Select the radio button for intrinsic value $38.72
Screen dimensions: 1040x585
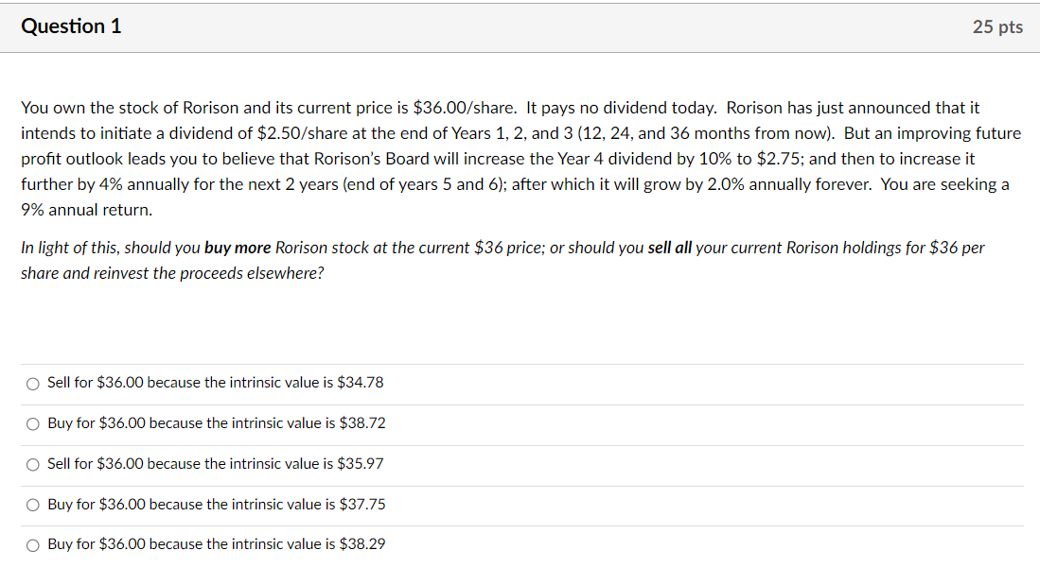click(x=33, y=423)
